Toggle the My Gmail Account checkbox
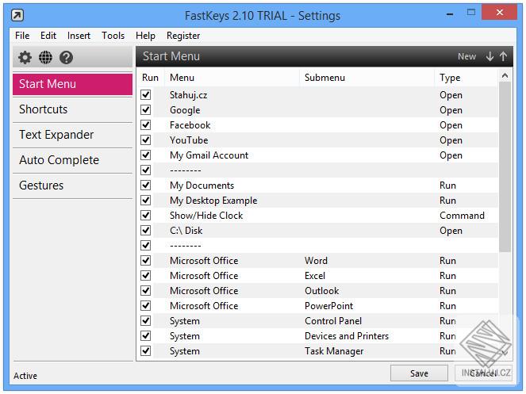 click(x=146, y=155)
